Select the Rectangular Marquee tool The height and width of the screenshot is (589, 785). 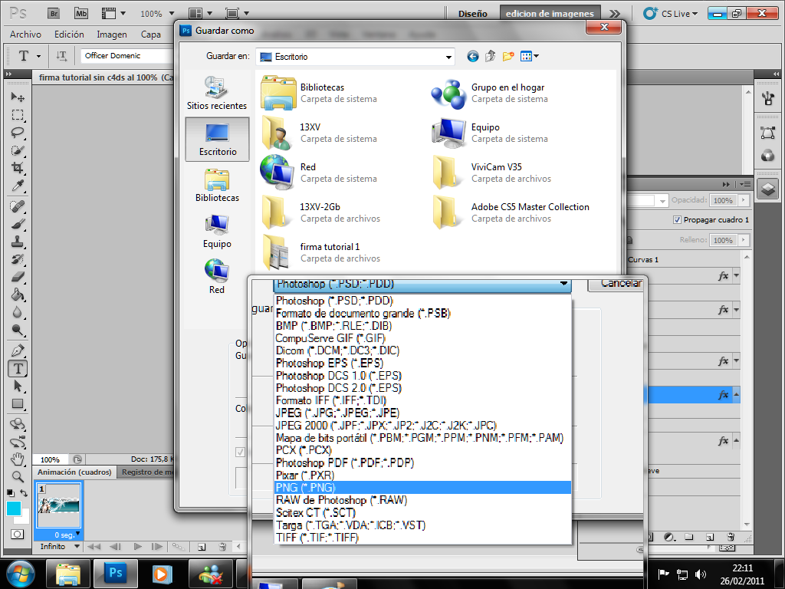[x=18, y=115]
